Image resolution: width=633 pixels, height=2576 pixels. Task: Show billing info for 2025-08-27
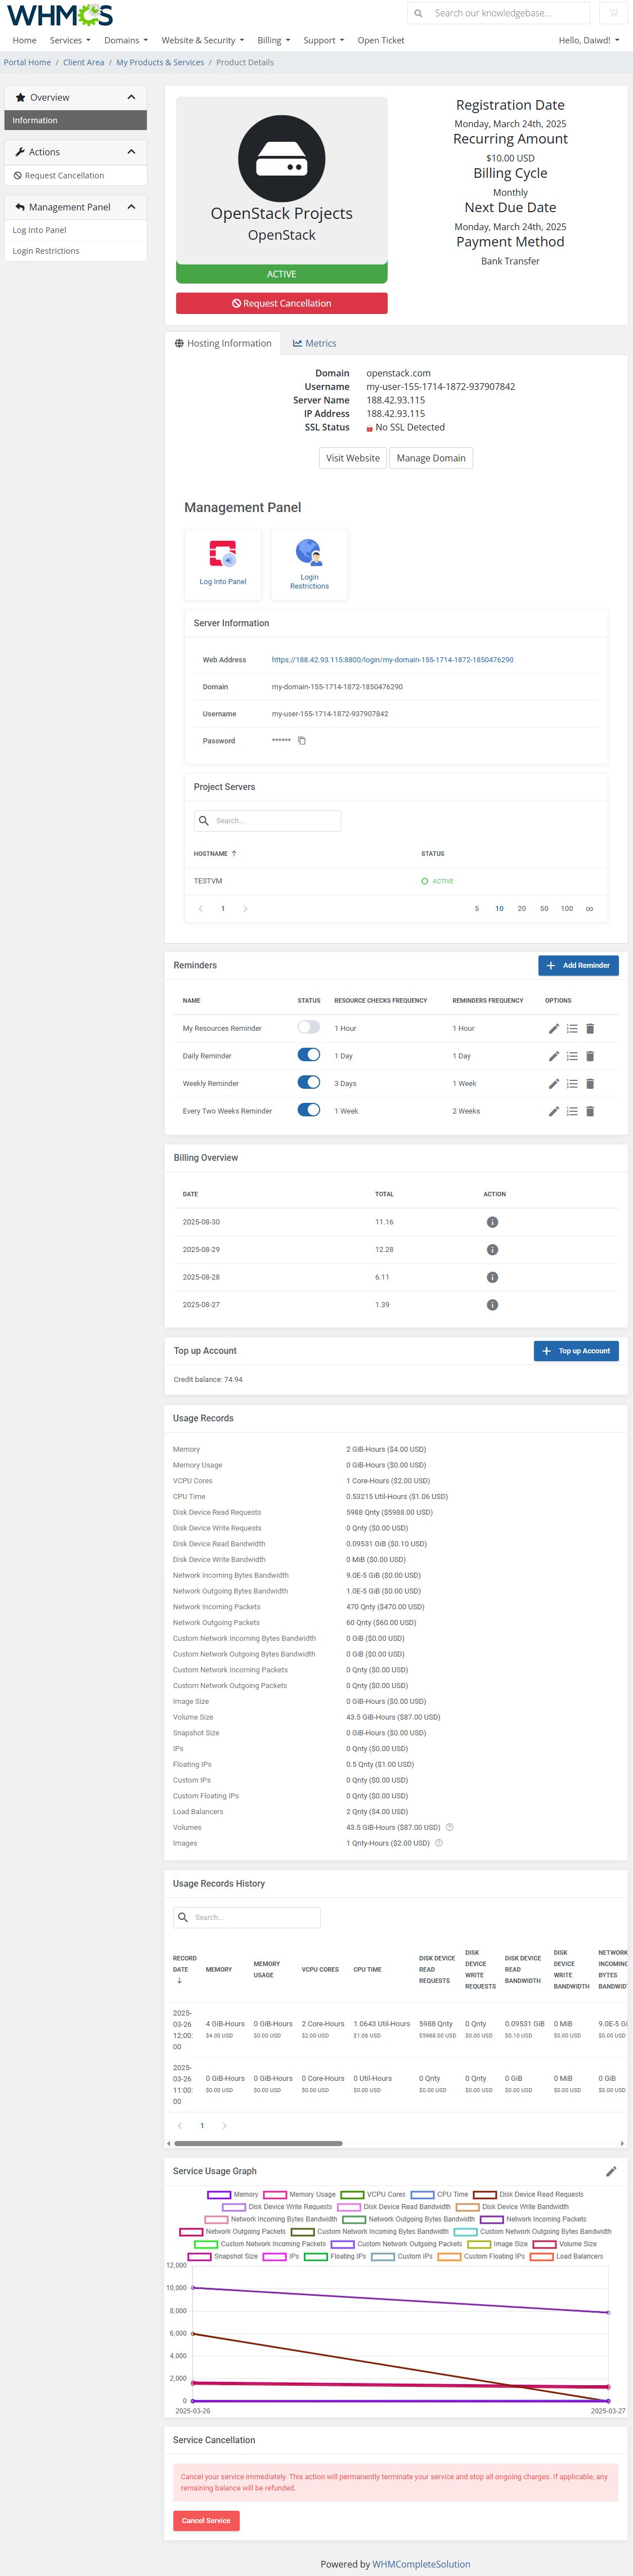coord(492,1305)
